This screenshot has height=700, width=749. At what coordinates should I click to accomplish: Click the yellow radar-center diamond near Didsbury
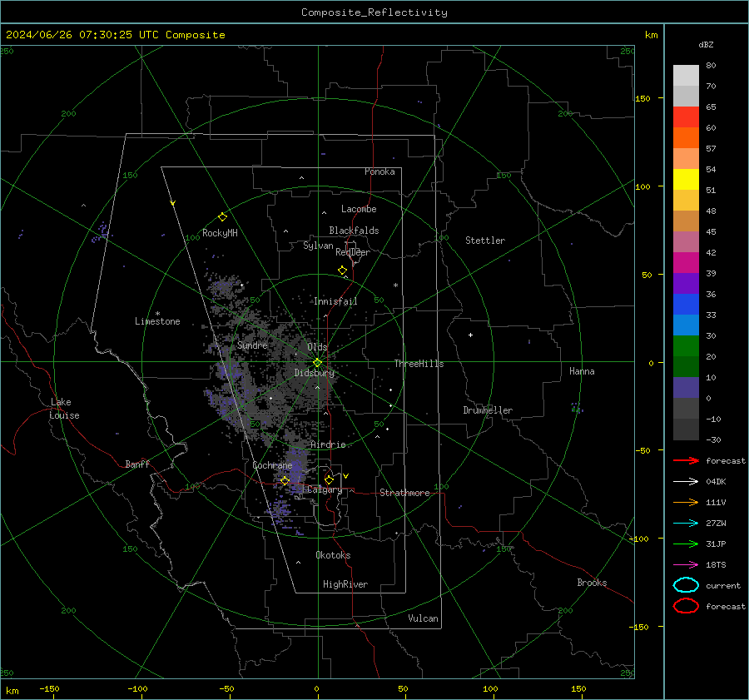click(x=317, y=362)
